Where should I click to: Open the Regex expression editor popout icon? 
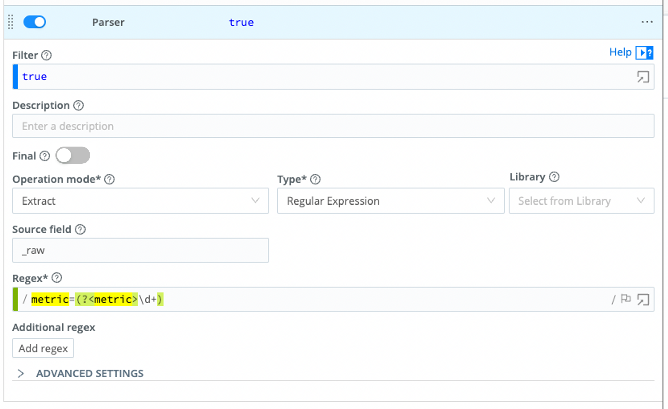click(643, 300)
